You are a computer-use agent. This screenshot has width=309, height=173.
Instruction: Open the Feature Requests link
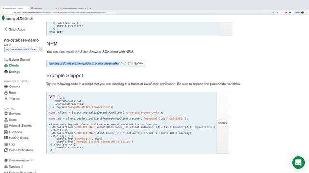click(20, 172)
